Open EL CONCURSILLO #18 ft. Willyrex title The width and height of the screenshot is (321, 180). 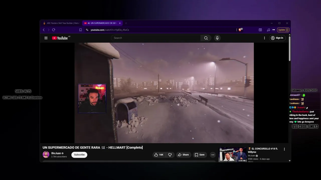coord(263,150)
